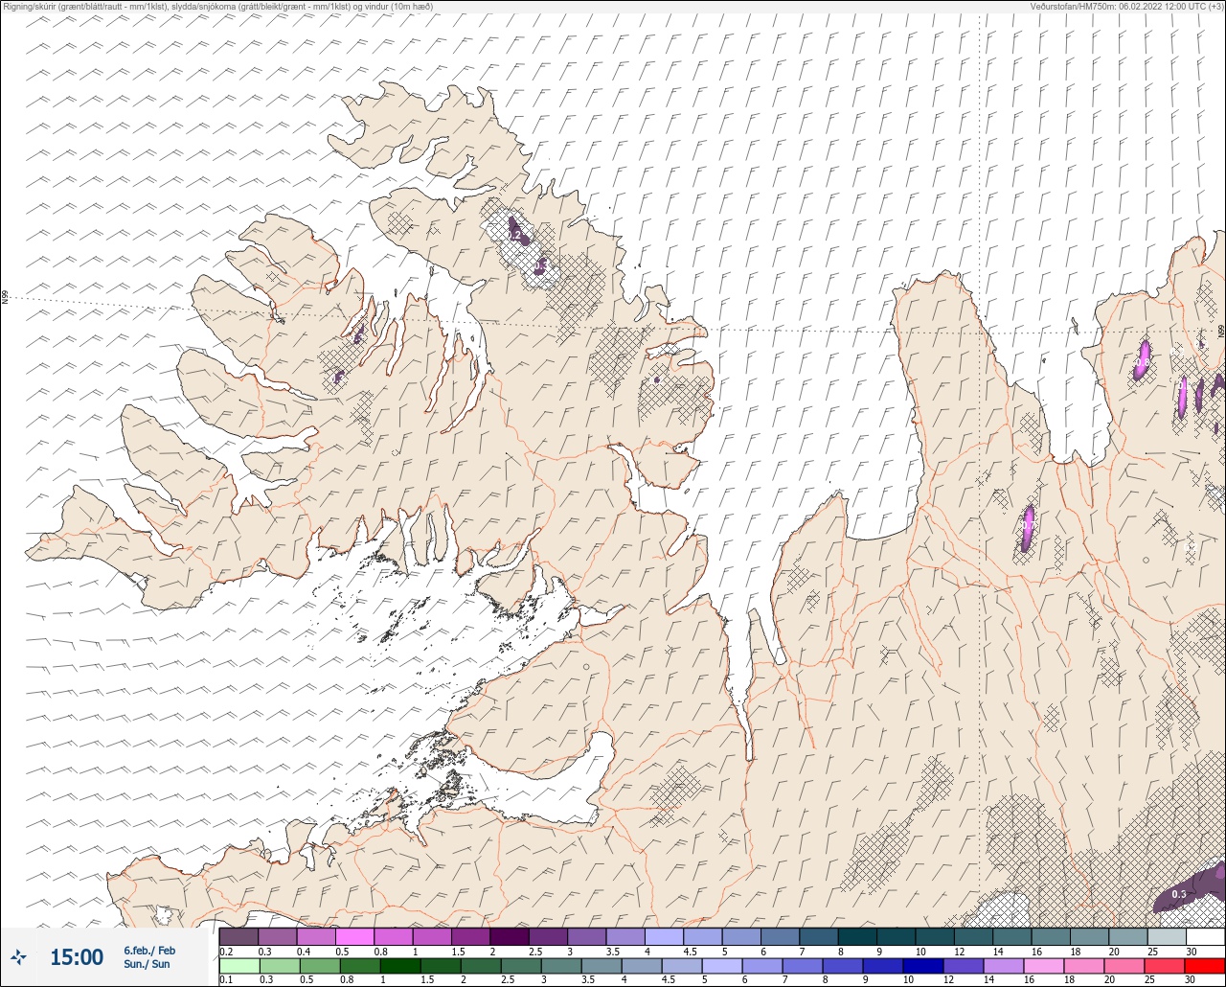Click the compass star icon beside 15:00
The image size is (1226, 987).
(x=18, y=956)
